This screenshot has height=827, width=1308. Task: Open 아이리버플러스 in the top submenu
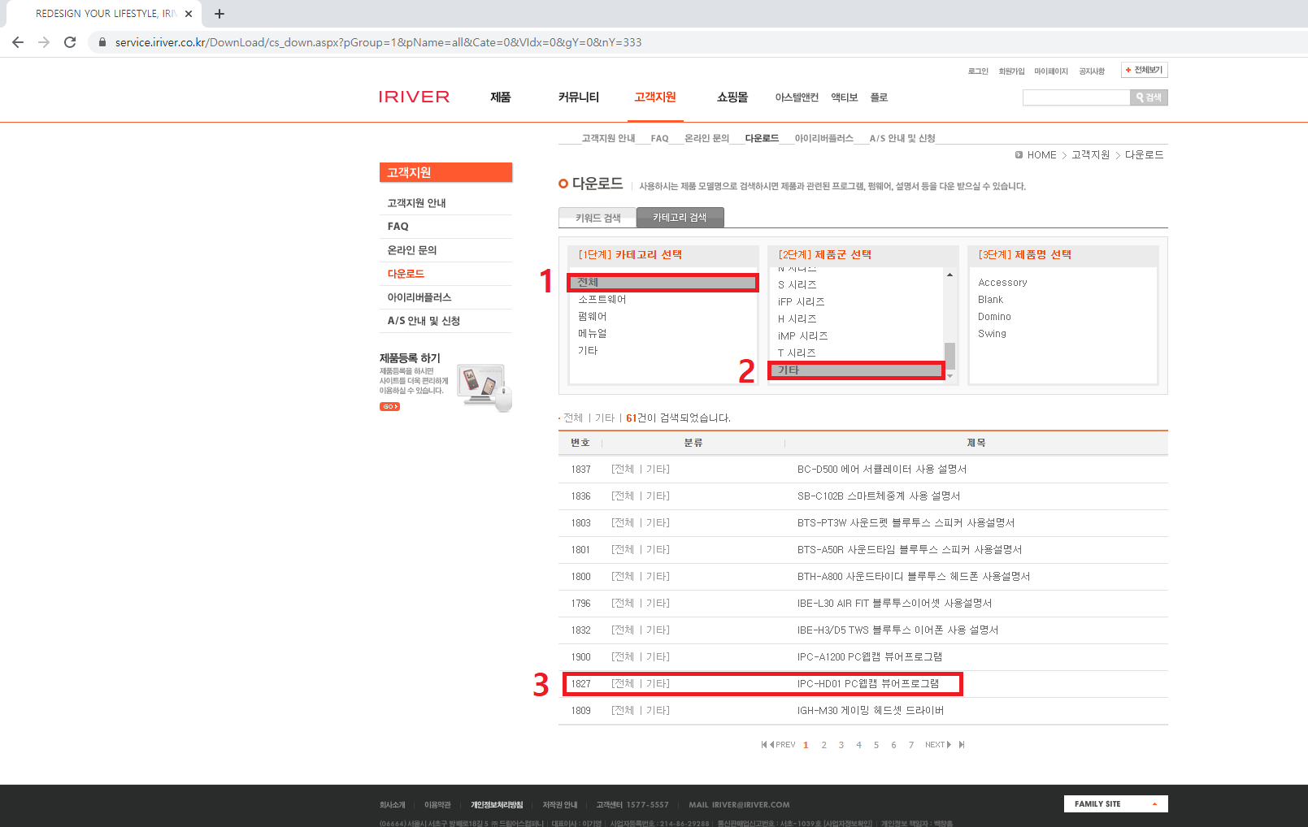(824, 138)
